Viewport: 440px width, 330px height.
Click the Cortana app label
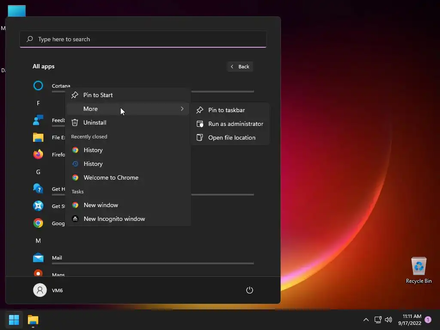(61, 86)
